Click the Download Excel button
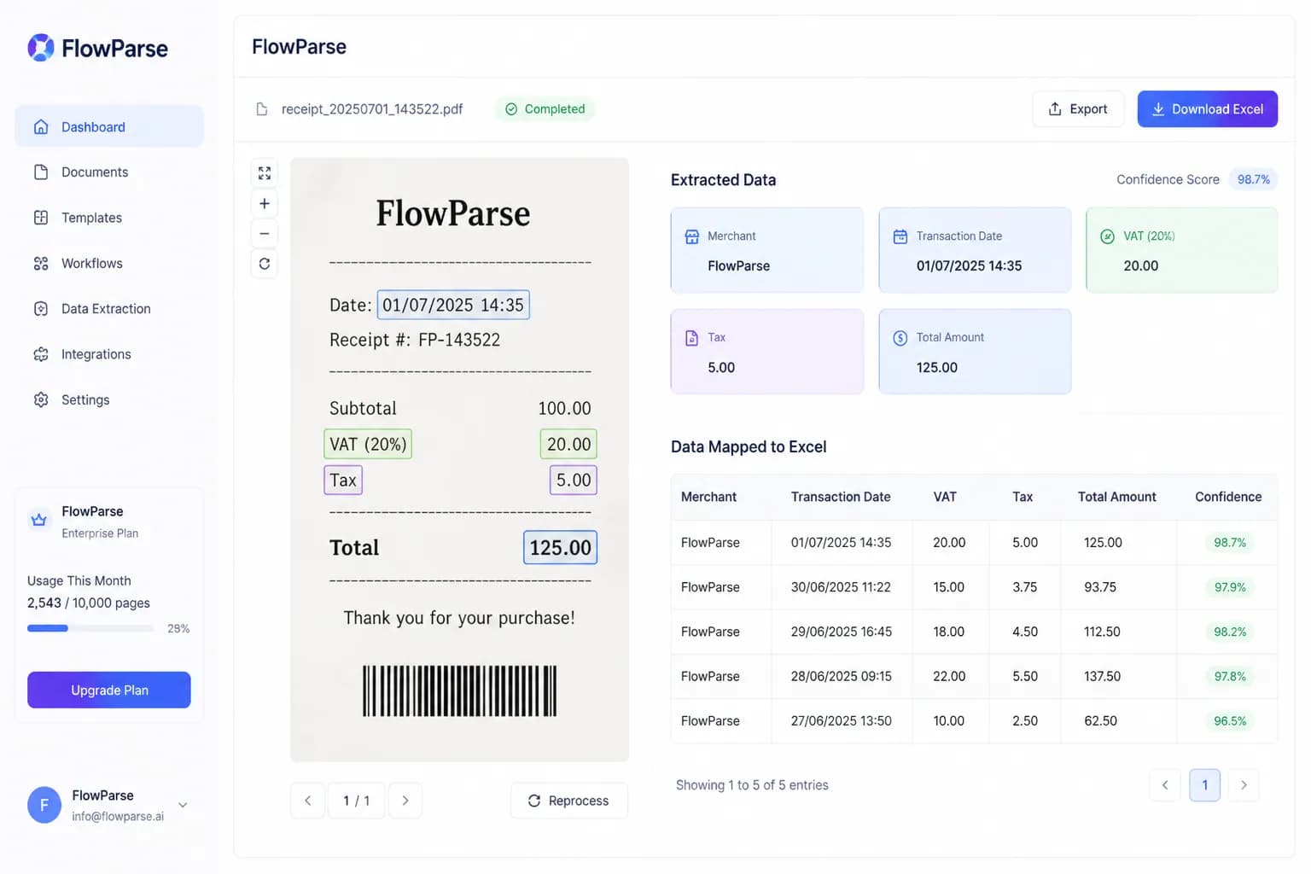 pos(1207,109)
